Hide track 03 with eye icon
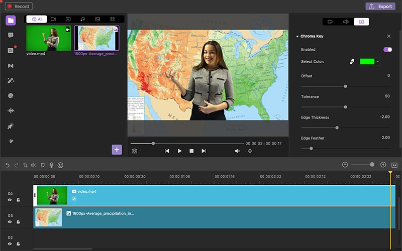Screen dimensions: 402x251 coord(10,222)
